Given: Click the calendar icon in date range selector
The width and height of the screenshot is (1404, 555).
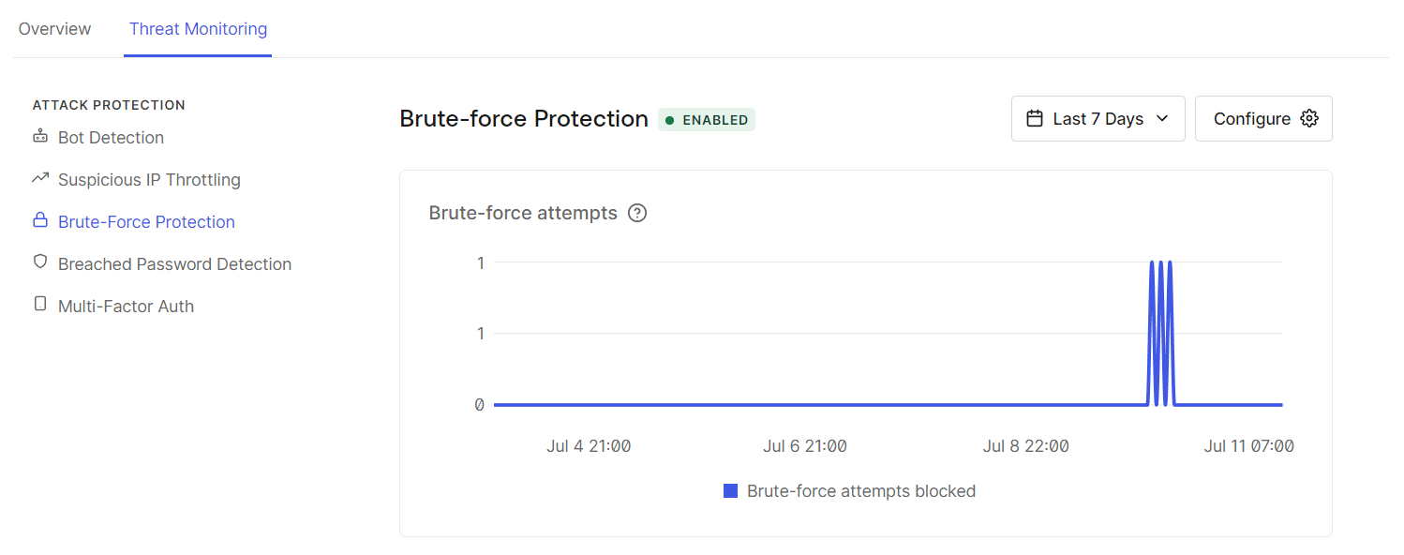Looking at the screenshot, I should point(1035,119).
